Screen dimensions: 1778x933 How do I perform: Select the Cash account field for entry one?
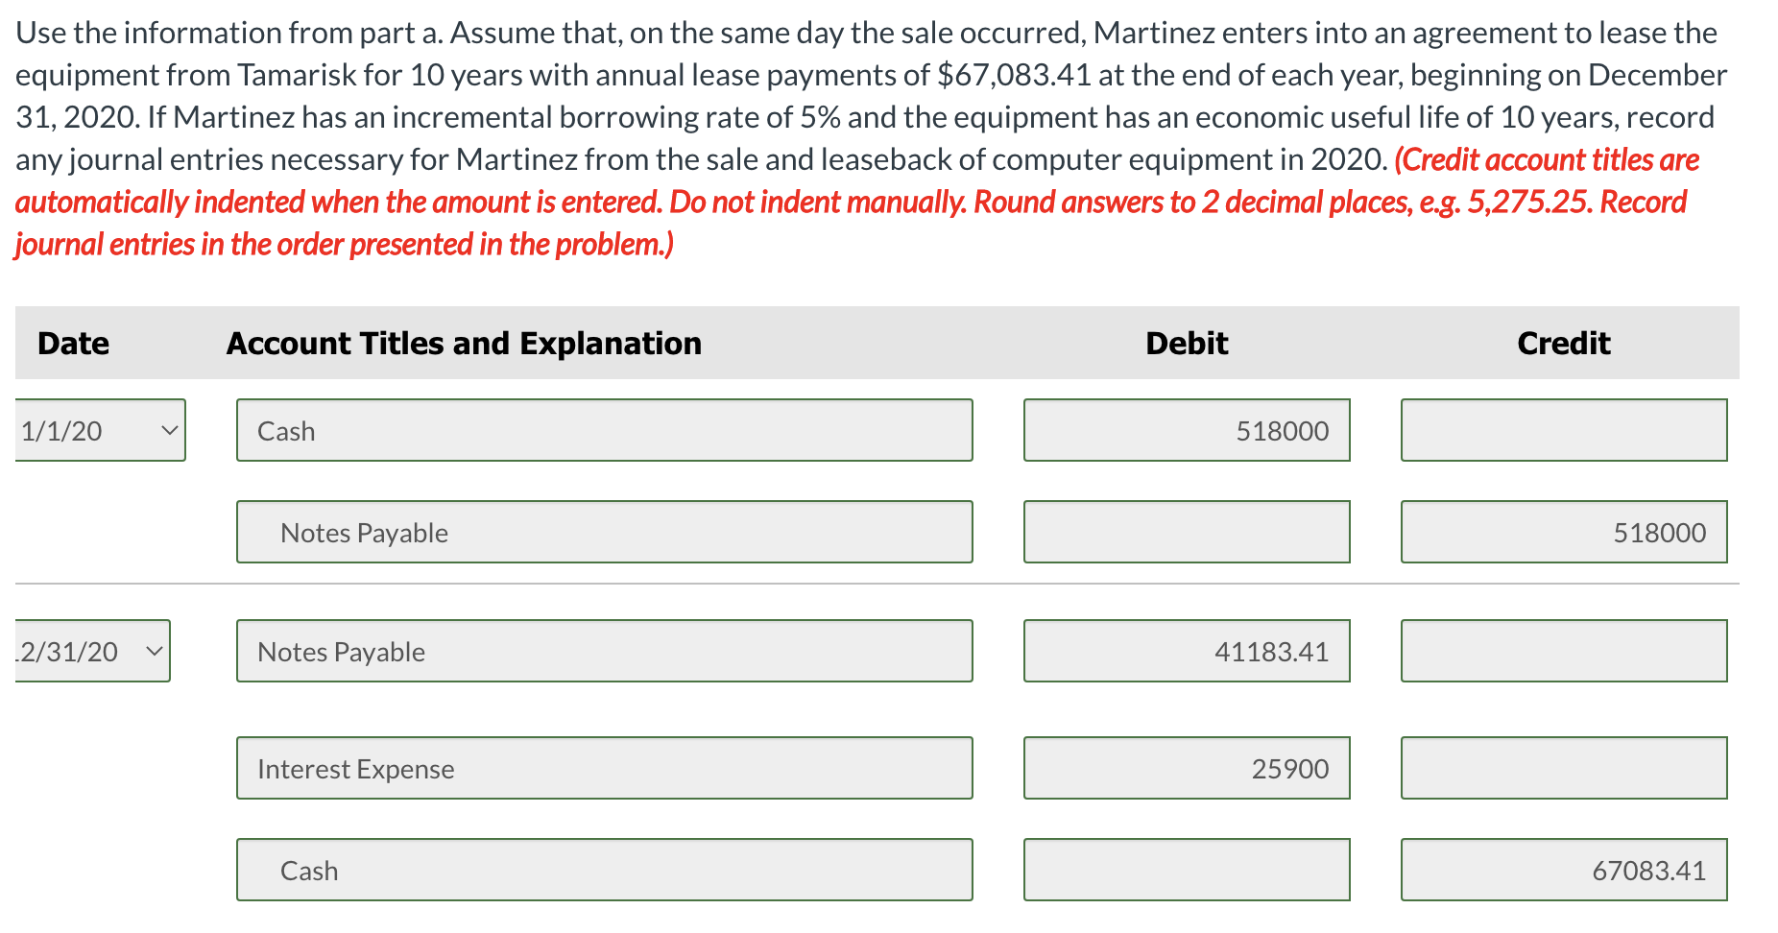click(x=603, y=430)
